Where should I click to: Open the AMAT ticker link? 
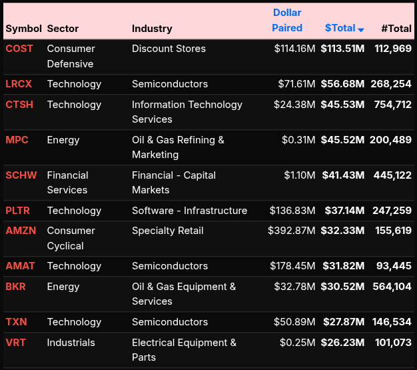click(20, 266)
